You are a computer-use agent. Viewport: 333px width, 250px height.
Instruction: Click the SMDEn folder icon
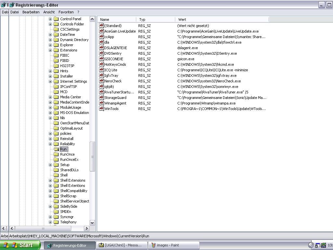pos(56,212)
